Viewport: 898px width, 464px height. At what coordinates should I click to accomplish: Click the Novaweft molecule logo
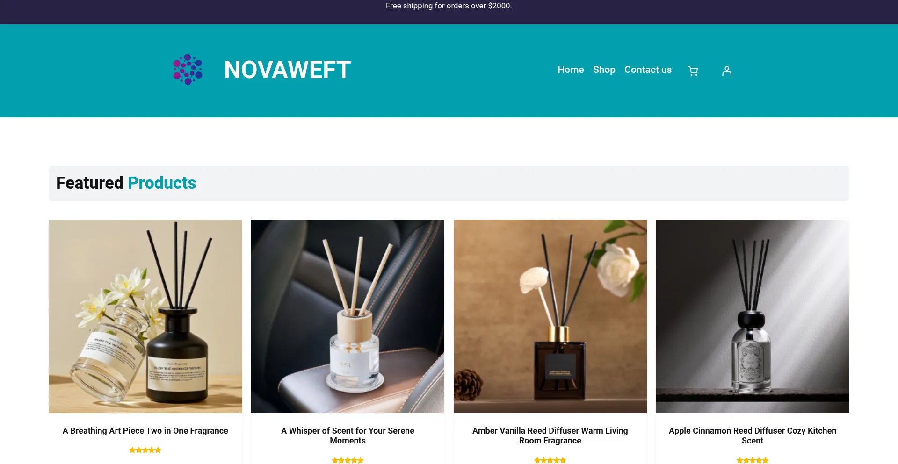[188, 70]
